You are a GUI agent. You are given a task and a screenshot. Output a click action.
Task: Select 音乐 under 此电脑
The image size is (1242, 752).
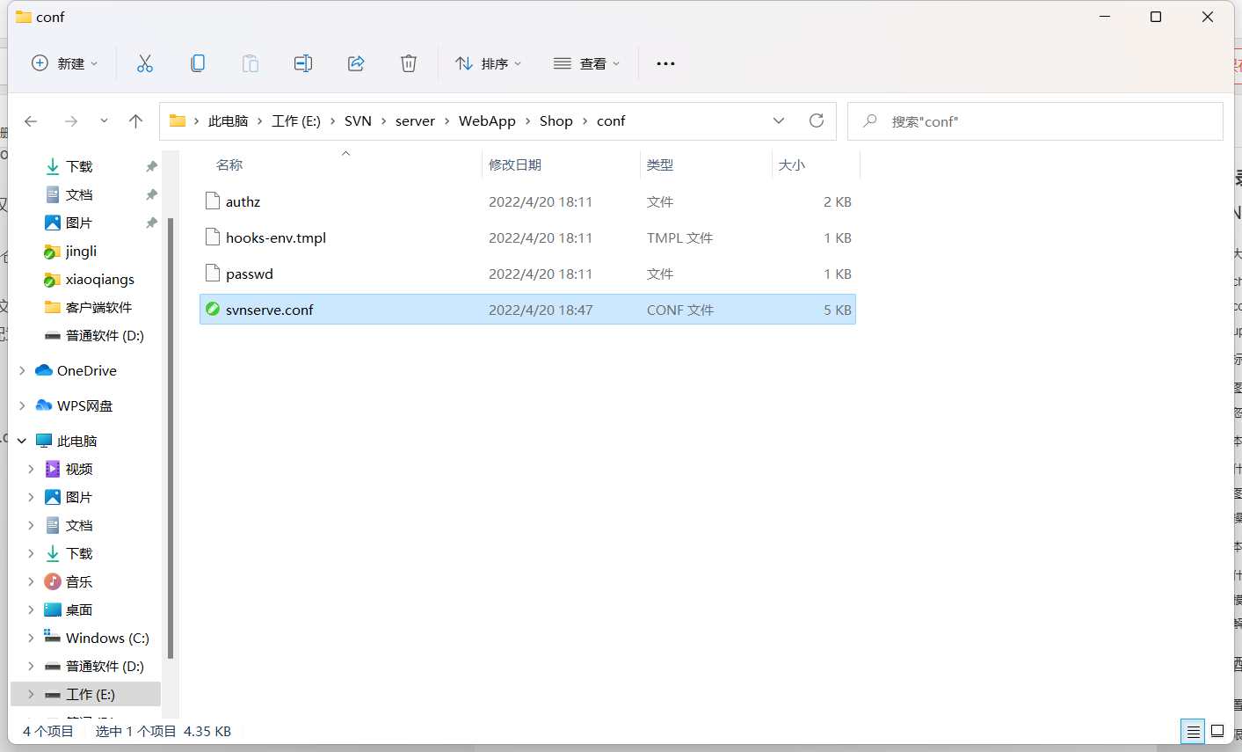coord(78,582)
